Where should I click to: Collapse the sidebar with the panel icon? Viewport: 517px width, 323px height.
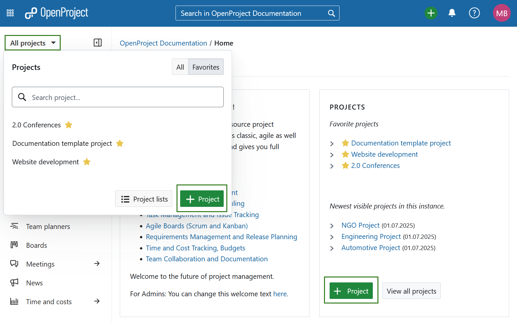[98, 43]
